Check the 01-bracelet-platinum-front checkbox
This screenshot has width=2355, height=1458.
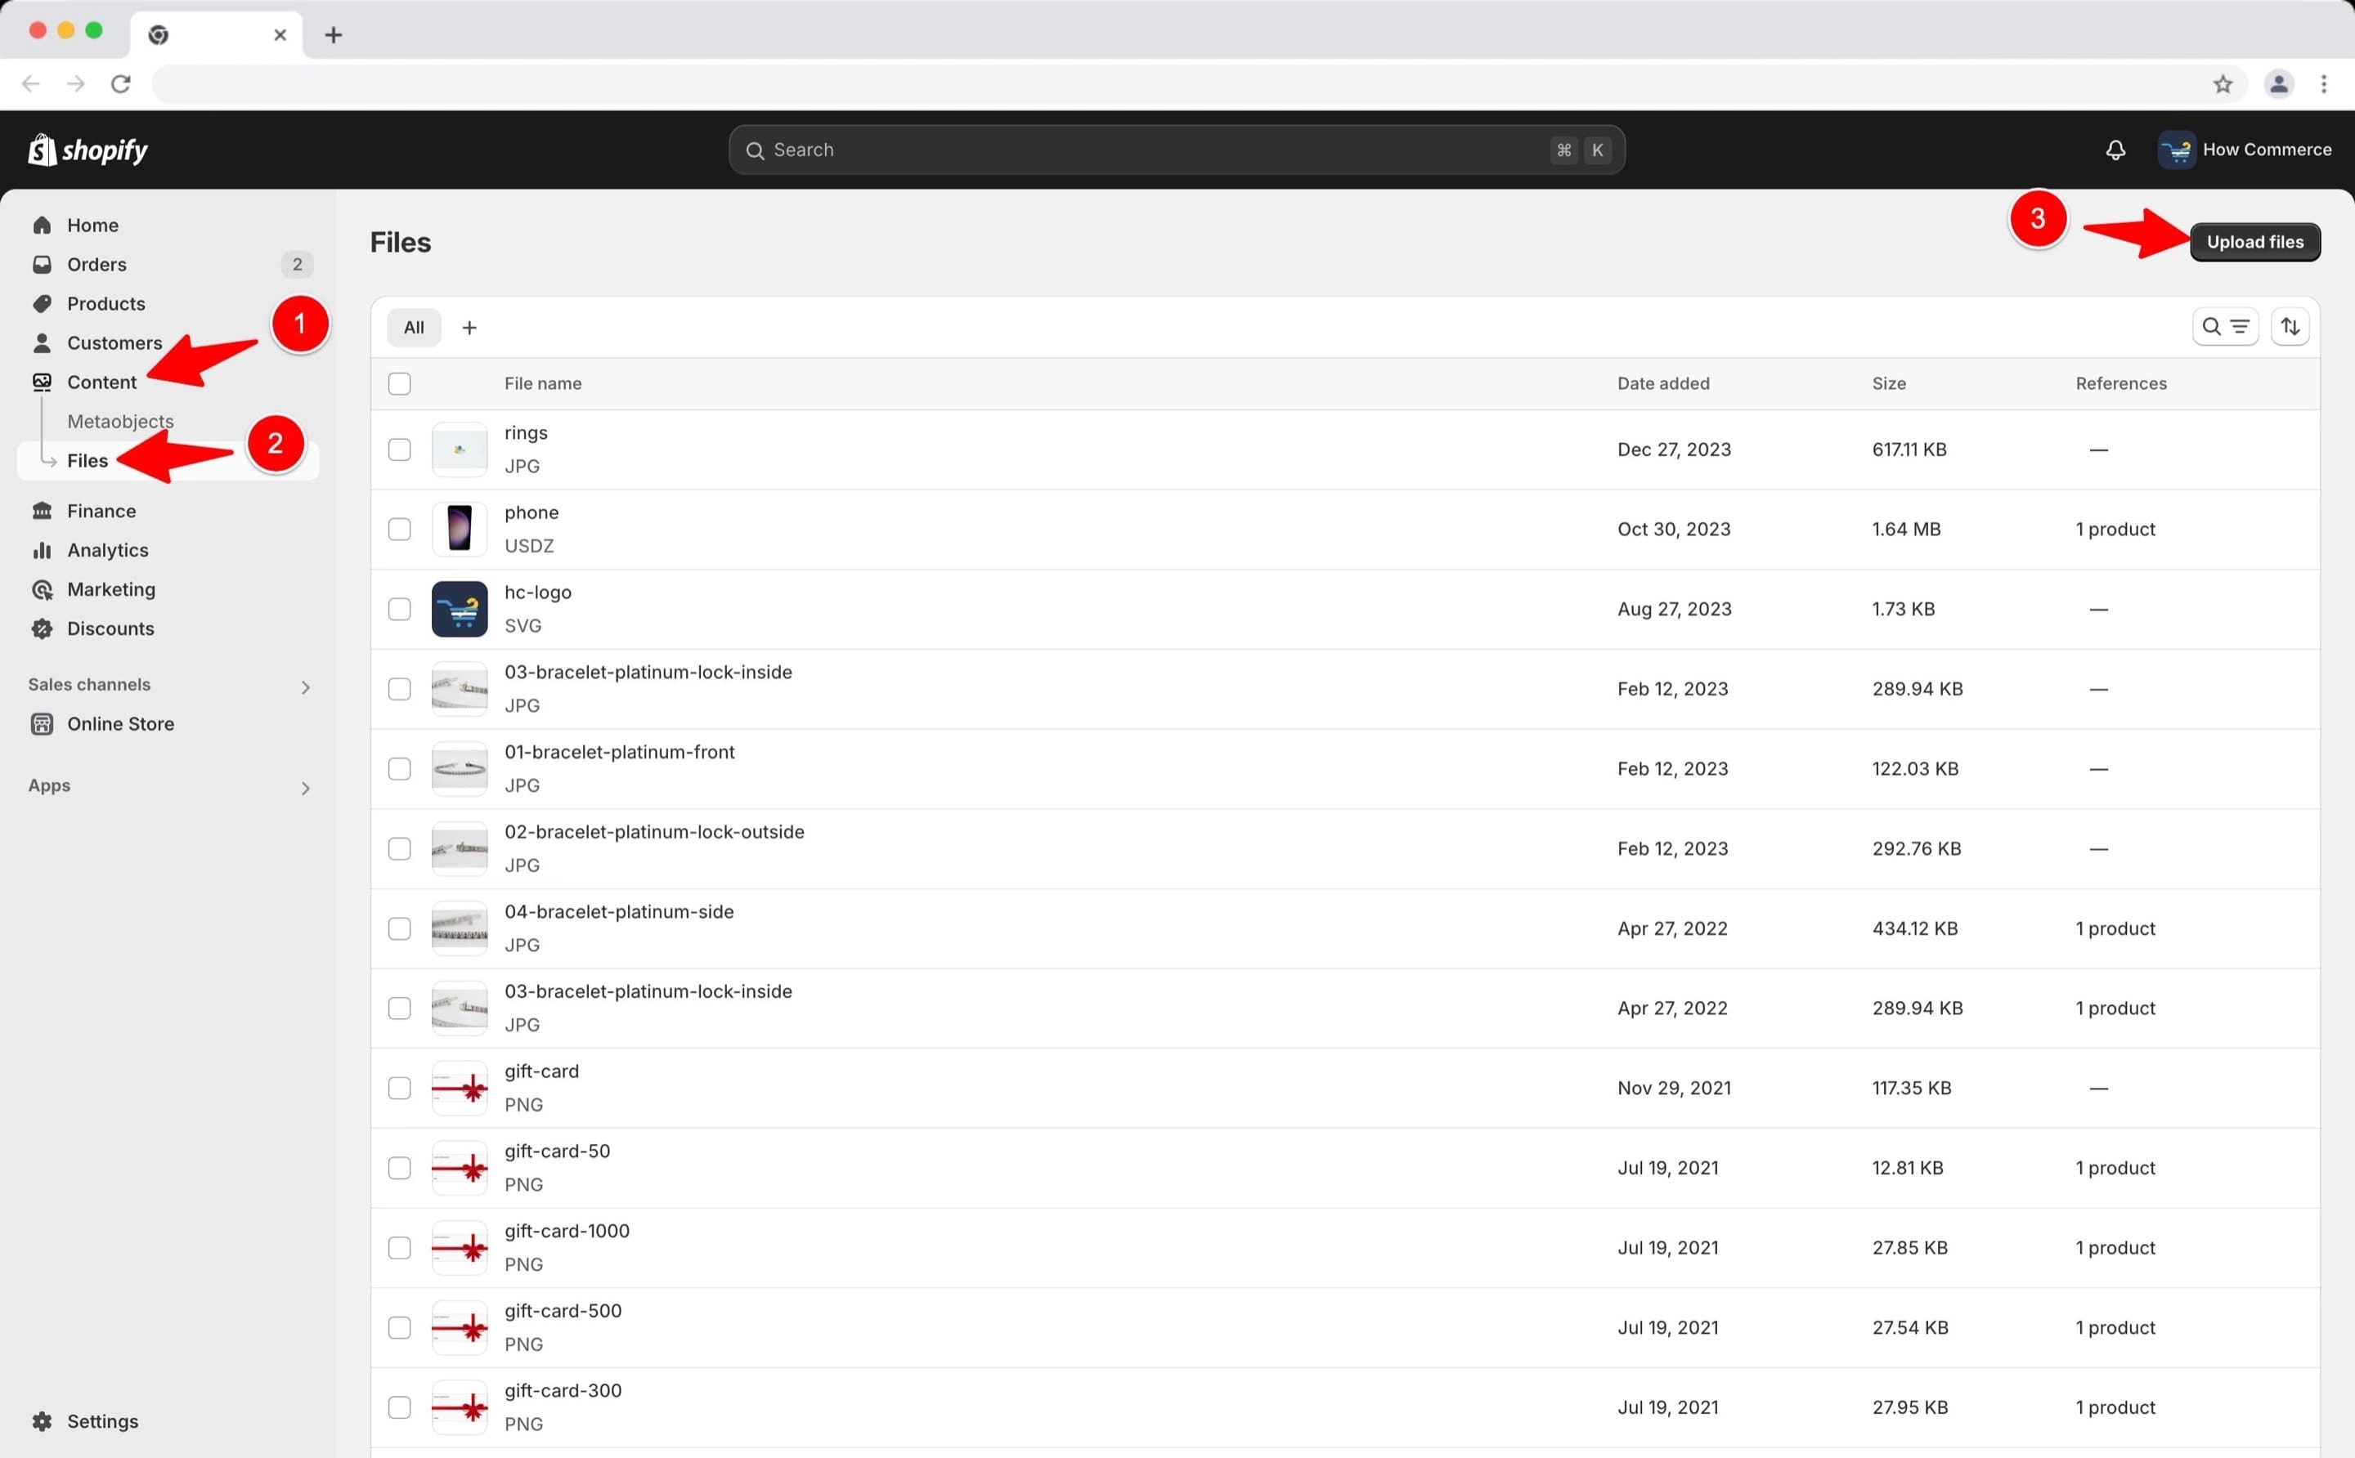click(x=399, y=768)
